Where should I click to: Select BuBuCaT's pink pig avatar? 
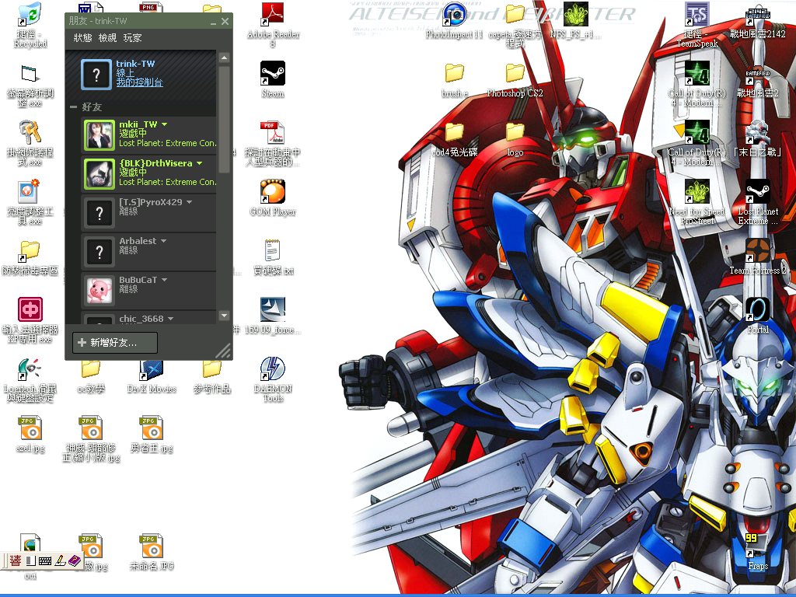pyautogui.click(x=99, y=289)
